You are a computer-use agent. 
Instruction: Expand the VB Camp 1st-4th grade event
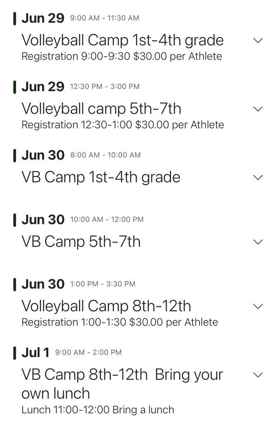tap(258, 177)
